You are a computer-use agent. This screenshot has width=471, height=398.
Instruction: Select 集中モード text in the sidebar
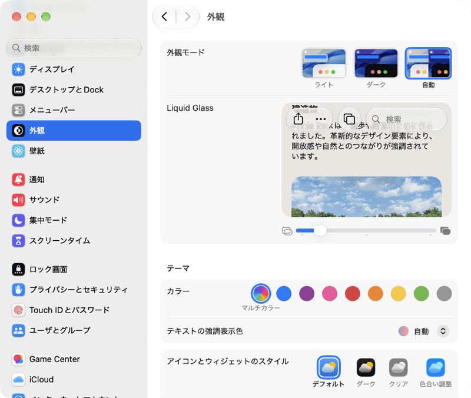click(x=48, y=220)
